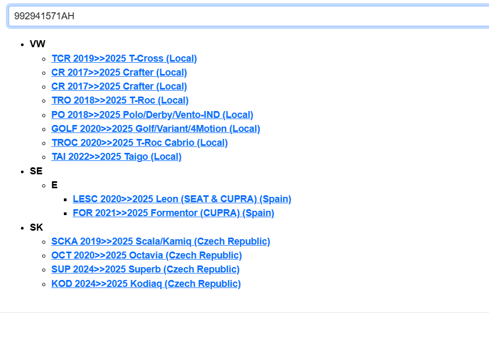Click the VW brand heading
This screenshot has width=489, height=354.
(38, 44)
